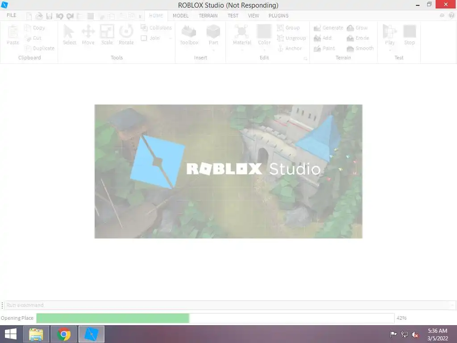Click the Ungroup objects icon

[280, 38]
